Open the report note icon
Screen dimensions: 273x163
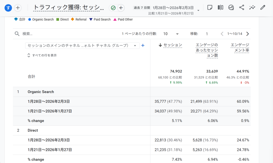click(x=210, y=7)
